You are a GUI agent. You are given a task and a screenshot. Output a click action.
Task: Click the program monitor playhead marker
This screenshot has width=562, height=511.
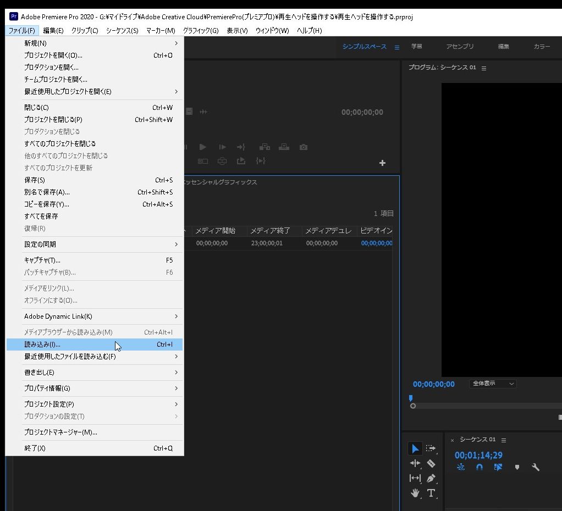(x=411, y=398)
